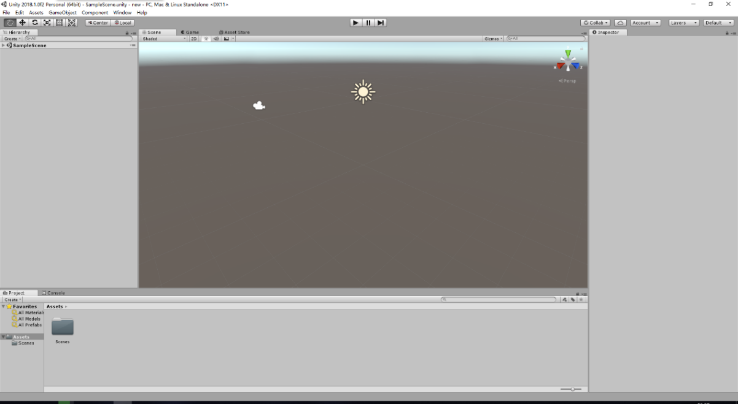Open the cloud Services button
Screen dimensions: 738x404
[621, 23]
